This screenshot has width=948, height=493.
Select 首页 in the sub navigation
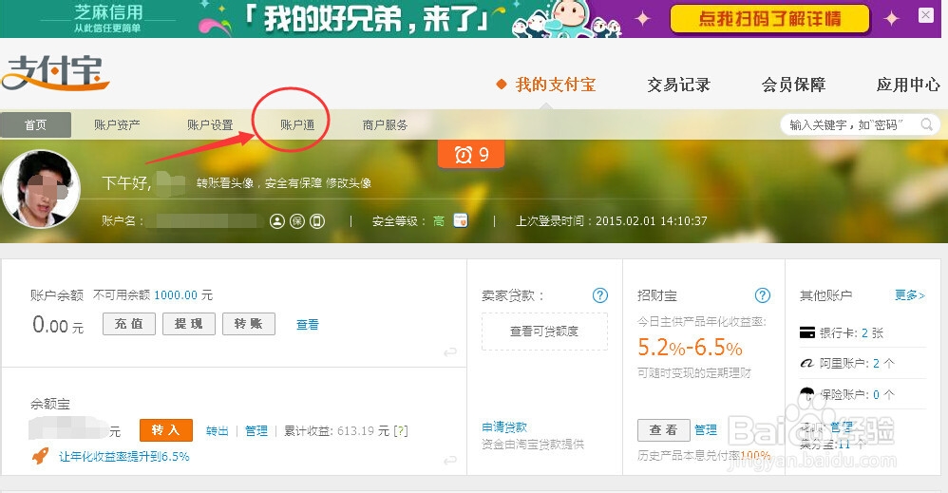click(x=36, y=124)
